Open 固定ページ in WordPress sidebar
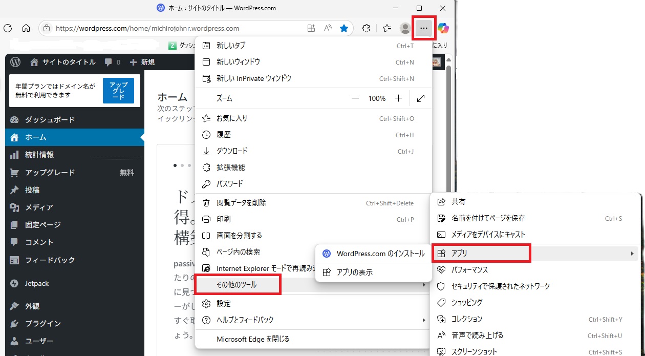This screenshot has width=645, height=356. click(75, 225)
